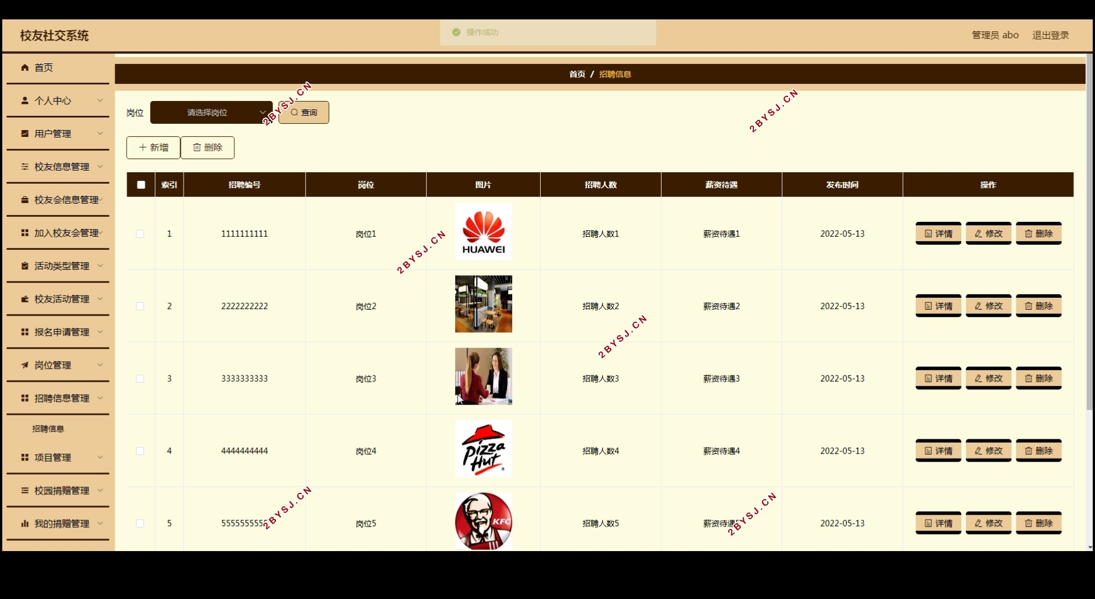This screenshot has height=599, width=1095.
Task: Toggle the select-all checkbox in table header
Action: [x=141, y=185]
